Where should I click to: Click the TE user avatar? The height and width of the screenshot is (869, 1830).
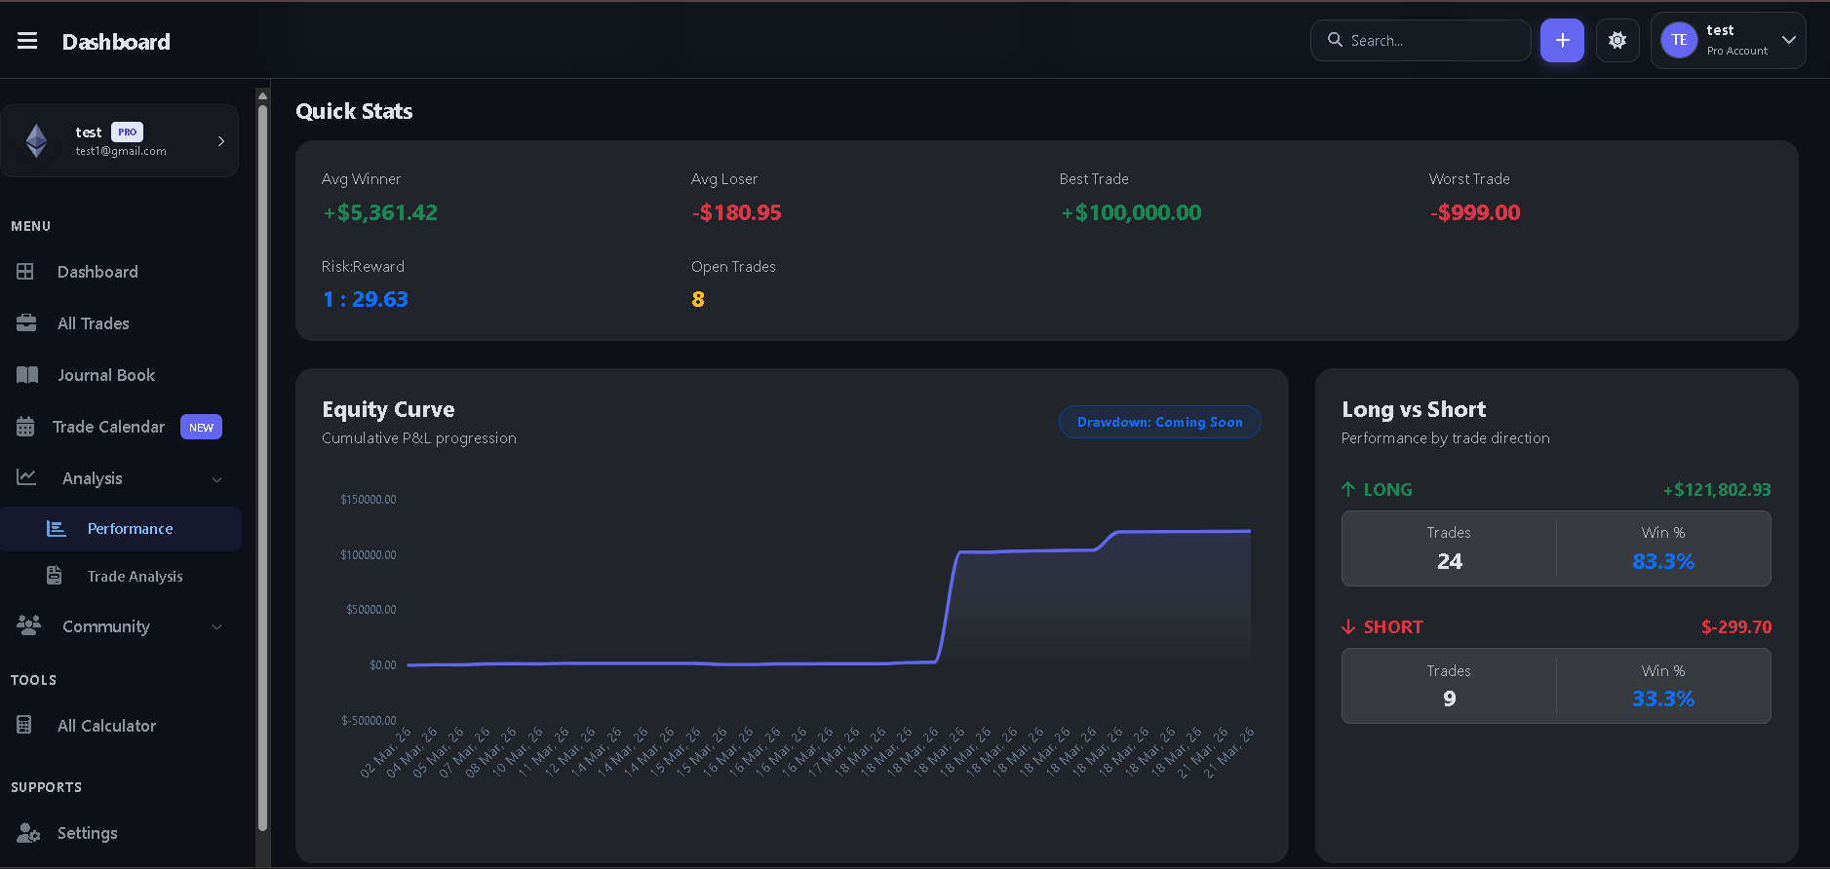1679,40
